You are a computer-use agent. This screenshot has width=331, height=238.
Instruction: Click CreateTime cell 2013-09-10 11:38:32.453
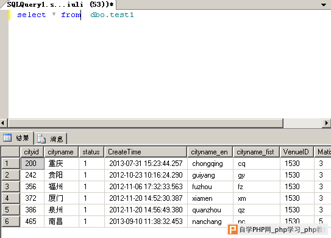coord(146,222)
